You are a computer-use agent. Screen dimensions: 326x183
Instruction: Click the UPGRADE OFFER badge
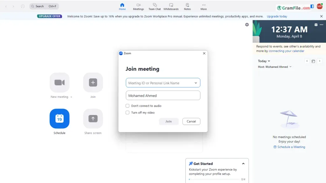click(49, 16)
